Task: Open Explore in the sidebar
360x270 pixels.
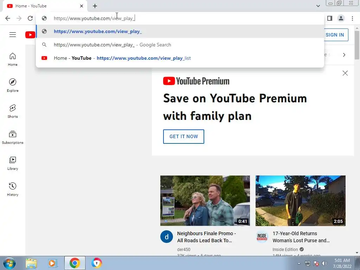Action: (13, 85)
